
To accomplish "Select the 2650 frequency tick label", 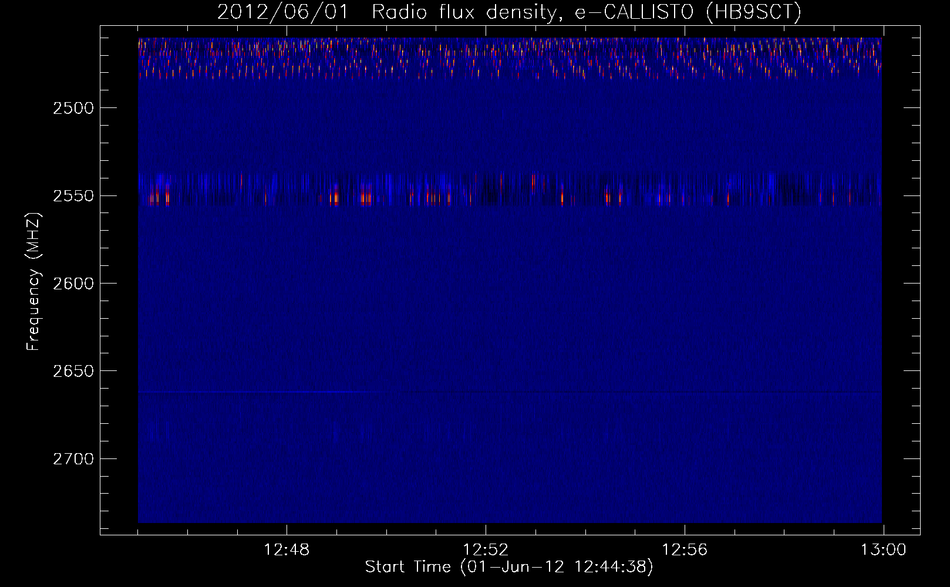I will [x=73, y=371].
